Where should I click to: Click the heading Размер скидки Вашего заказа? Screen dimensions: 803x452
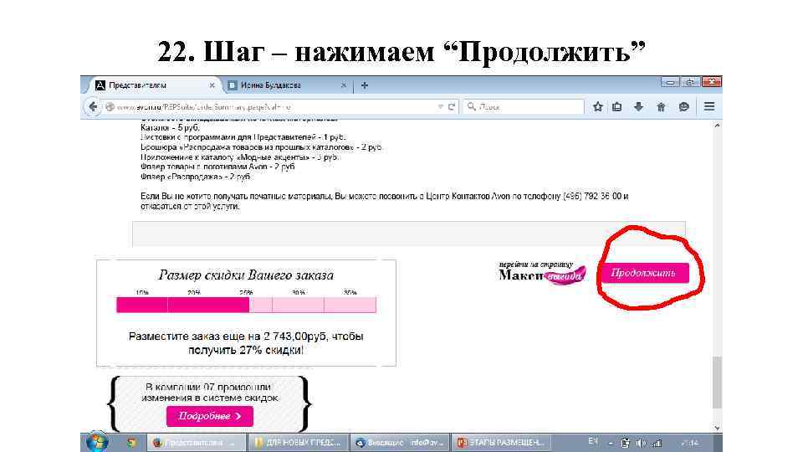[x=246, y=275]
